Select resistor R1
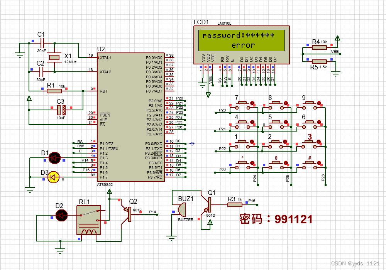The height and width of the screenshot is (270, 386). click(x=54, y=91)
